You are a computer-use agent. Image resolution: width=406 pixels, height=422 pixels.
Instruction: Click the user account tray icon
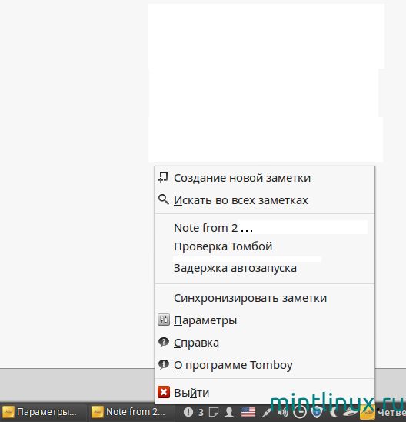tap(229, 412)
